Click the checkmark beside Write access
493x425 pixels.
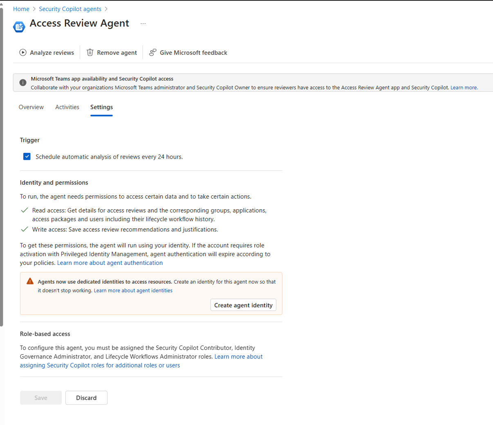25,229
